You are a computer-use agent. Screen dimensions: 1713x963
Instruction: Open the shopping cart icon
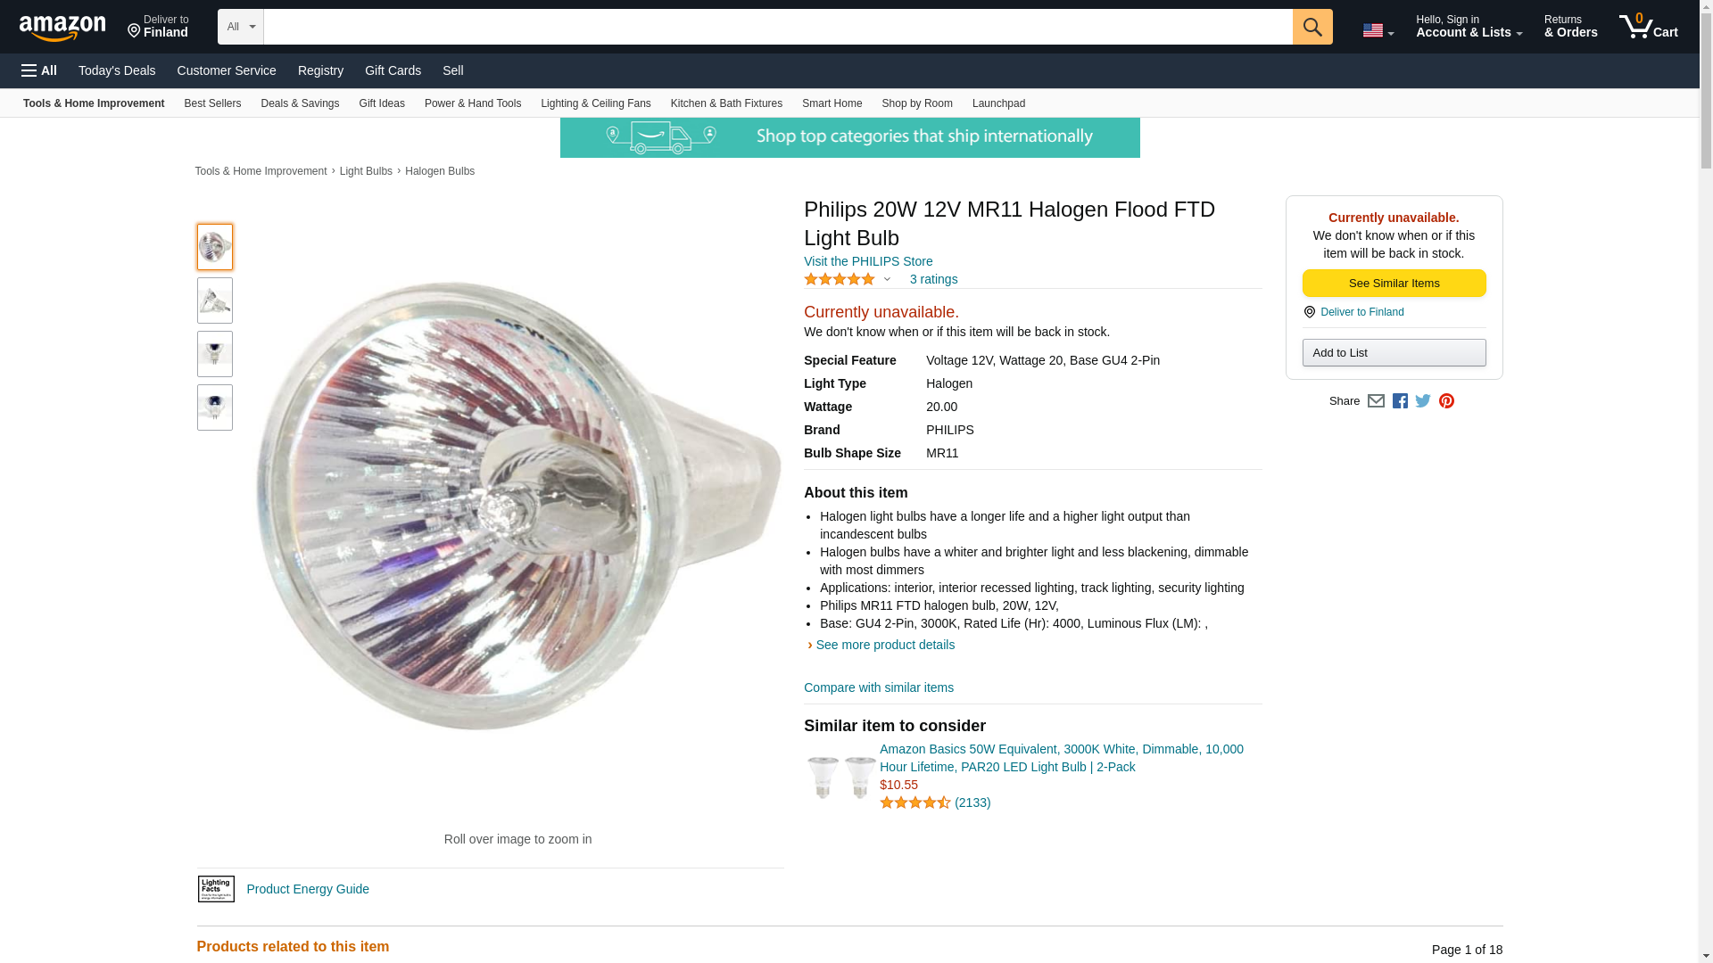[x=1648, y=27]
